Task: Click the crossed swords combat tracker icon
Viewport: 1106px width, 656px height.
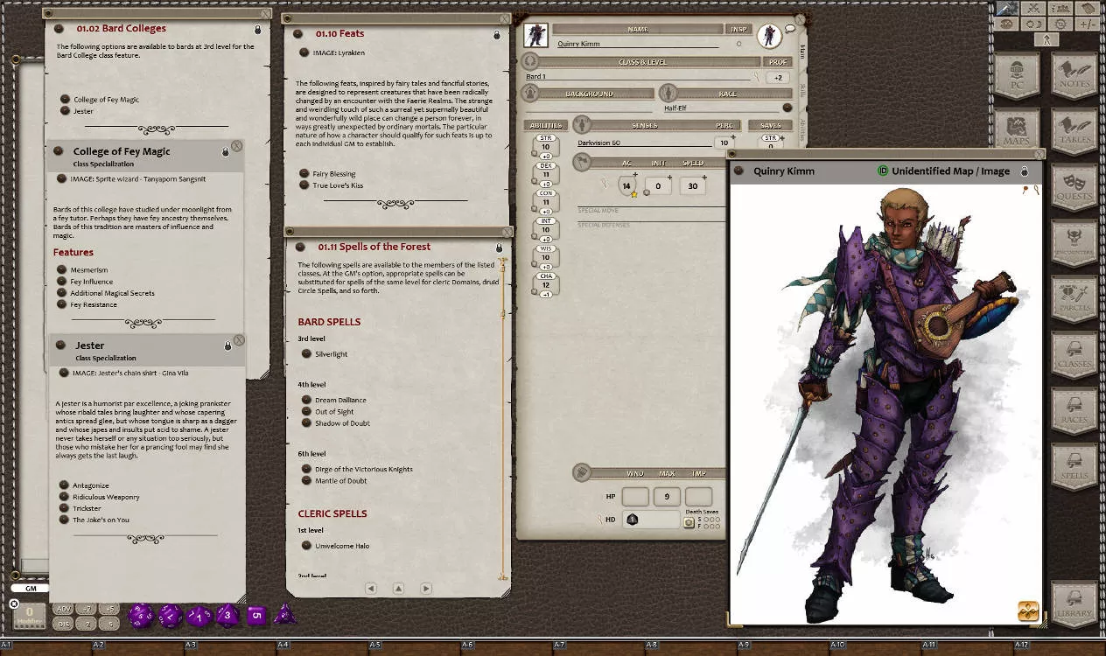Action: [x=1034, y=9]
